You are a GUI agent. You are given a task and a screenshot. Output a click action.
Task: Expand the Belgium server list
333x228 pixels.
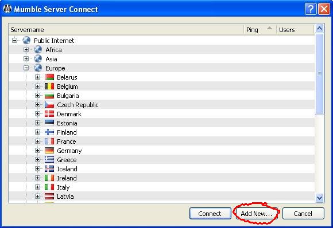point(37,87)
